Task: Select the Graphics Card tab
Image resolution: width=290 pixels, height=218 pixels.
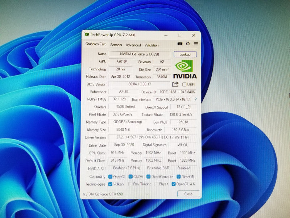Action: click(x=96, y=44)
